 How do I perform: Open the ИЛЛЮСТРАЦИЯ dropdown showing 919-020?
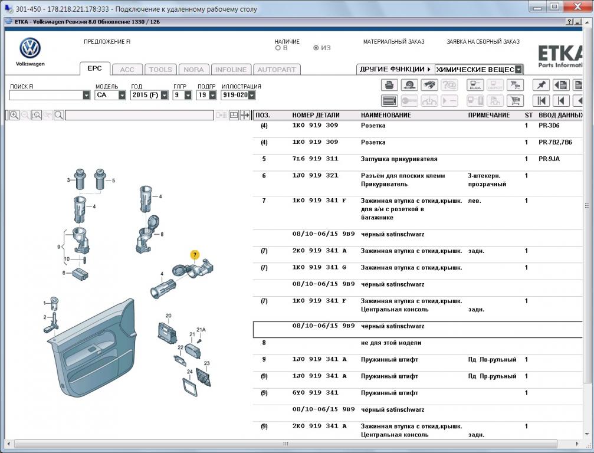251,95
